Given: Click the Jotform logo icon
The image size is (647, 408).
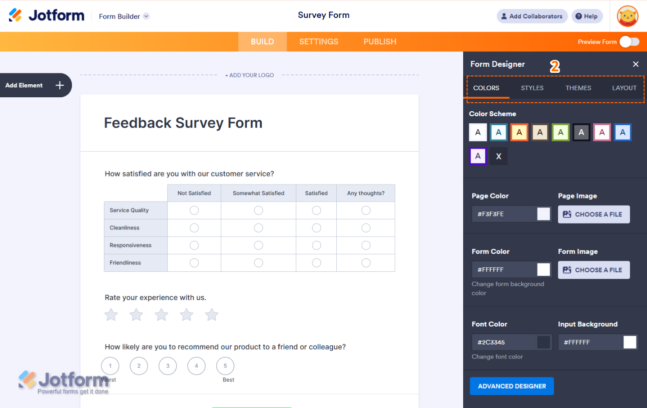Looking at the screenshot, I should (x=15, y=15).
